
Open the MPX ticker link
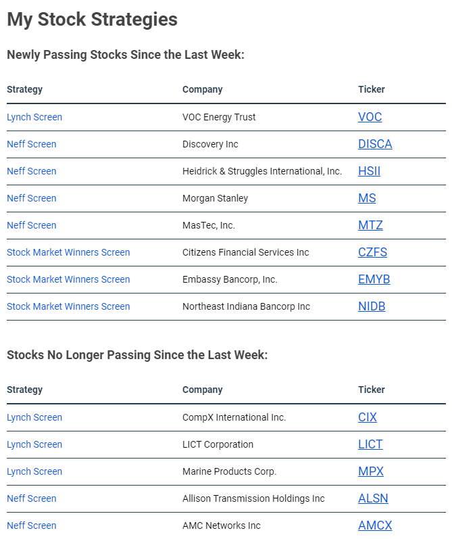(371, 471)
